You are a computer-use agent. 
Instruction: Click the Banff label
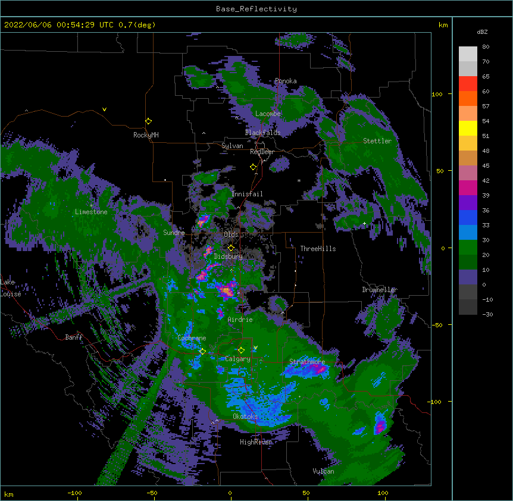tap(74, 337)
